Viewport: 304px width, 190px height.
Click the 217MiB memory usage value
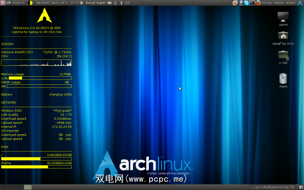(65, 74)
